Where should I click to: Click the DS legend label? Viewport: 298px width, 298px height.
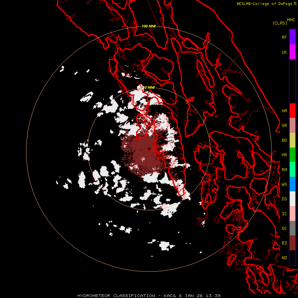[284, 199]
